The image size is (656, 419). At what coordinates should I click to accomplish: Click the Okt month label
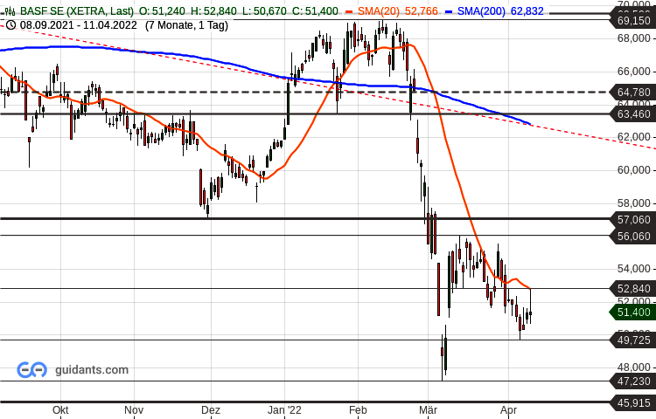[60, 409]
